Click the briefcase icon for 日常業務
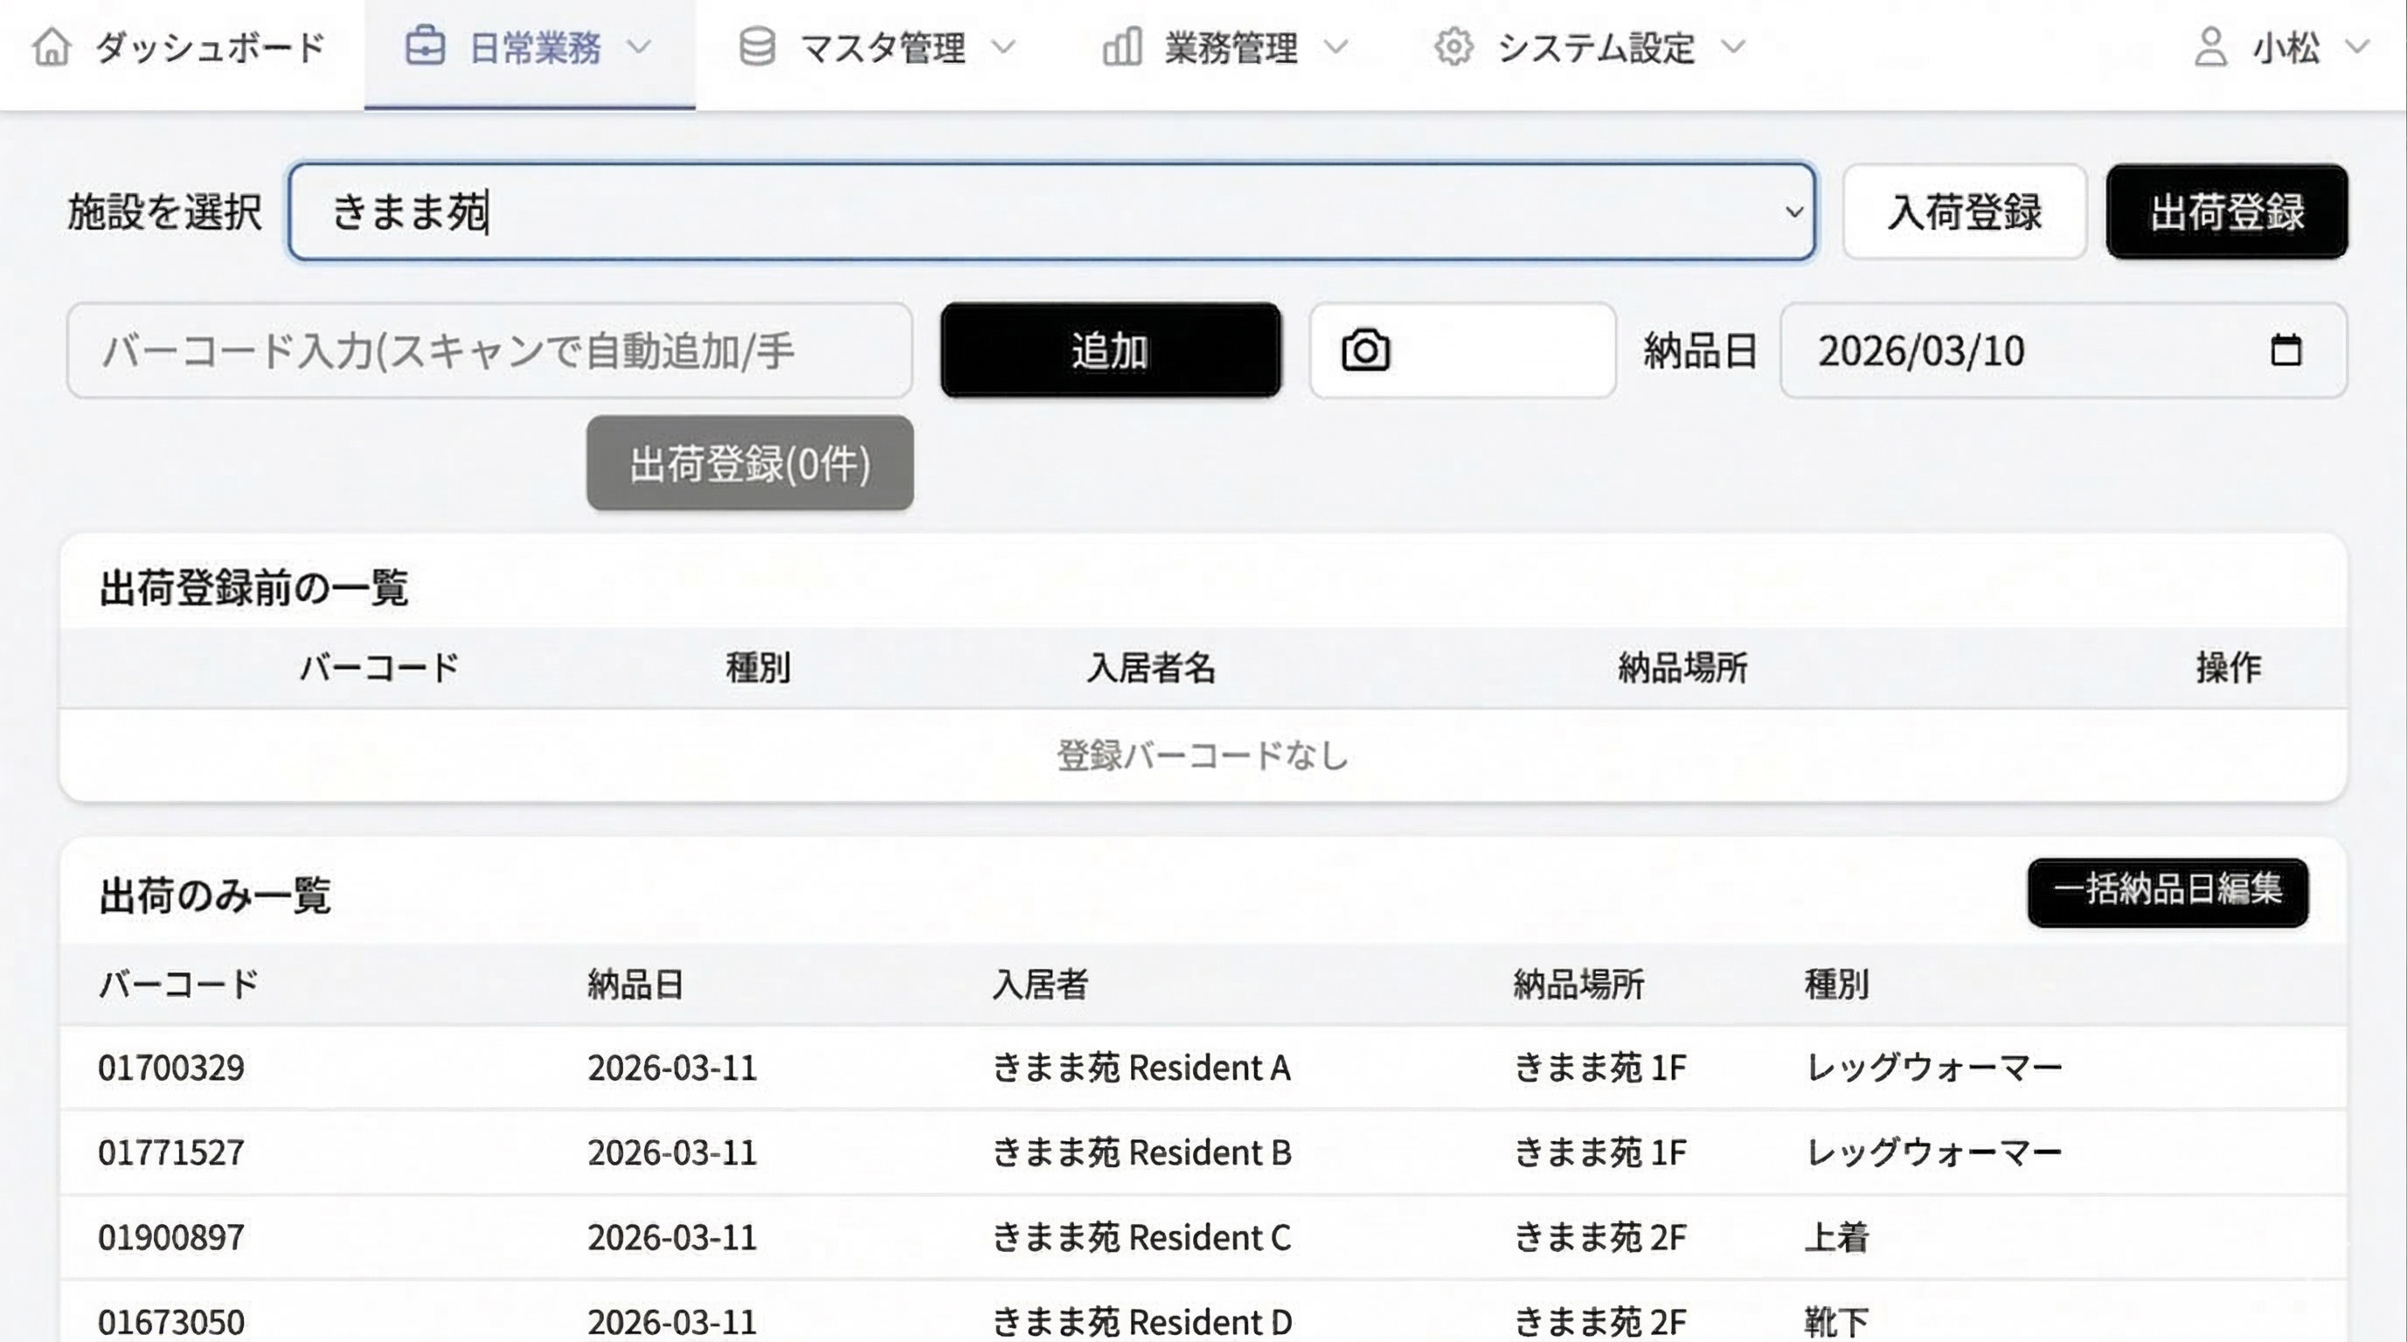The width and height of the screenshot is (2407, 1342). click(425, 46)
